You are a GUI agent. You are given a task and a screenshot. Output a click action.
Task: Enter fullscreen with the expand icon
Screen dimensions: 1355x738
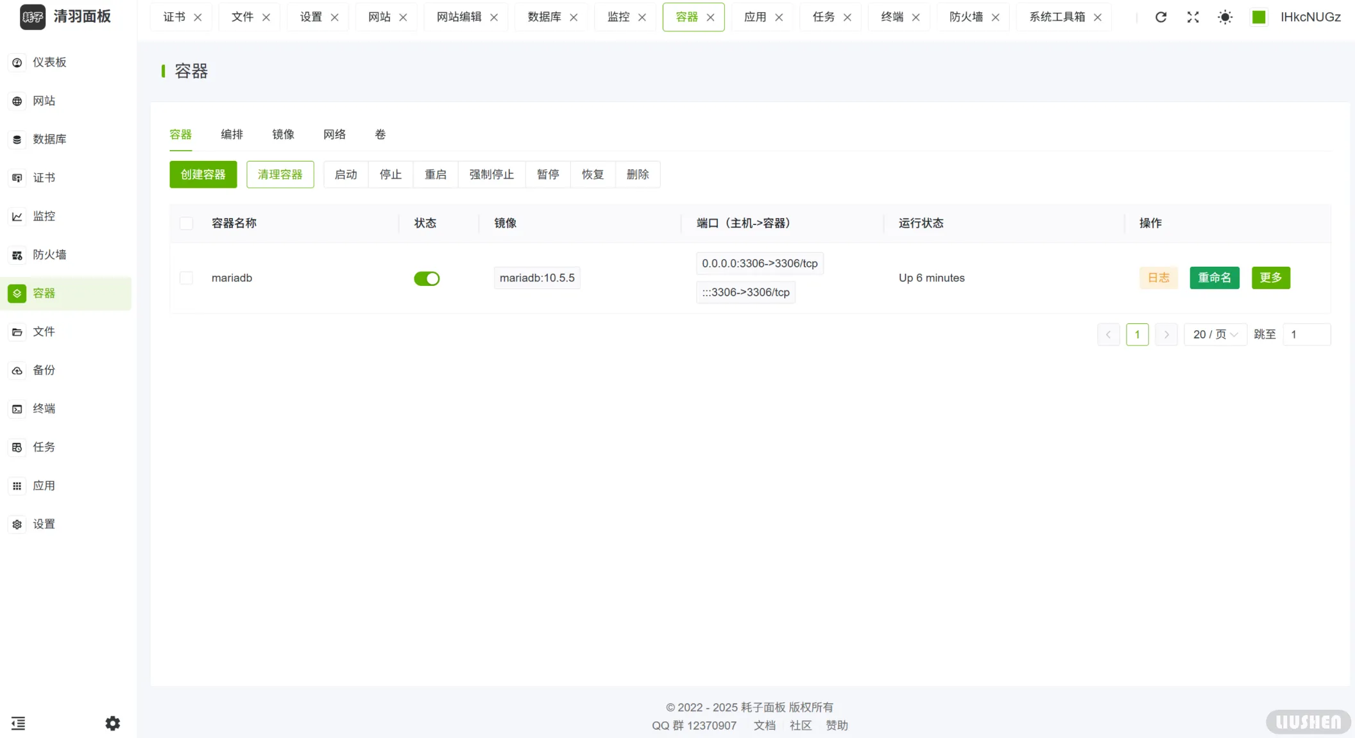click(x=1193, y=17)
